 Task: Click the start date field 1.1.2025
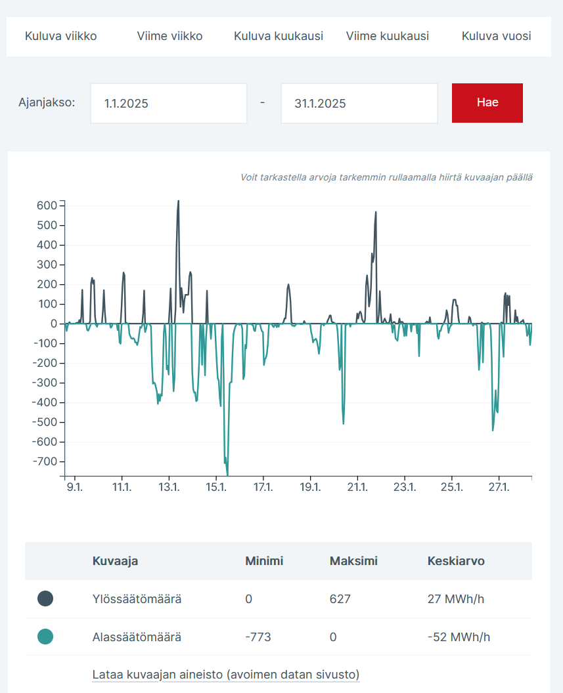tap(168, 103)
